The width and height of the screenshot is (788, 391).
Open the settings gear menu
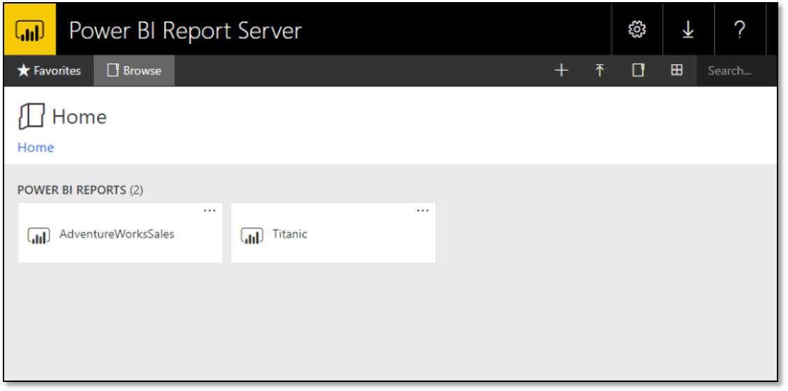coord(637,29)
